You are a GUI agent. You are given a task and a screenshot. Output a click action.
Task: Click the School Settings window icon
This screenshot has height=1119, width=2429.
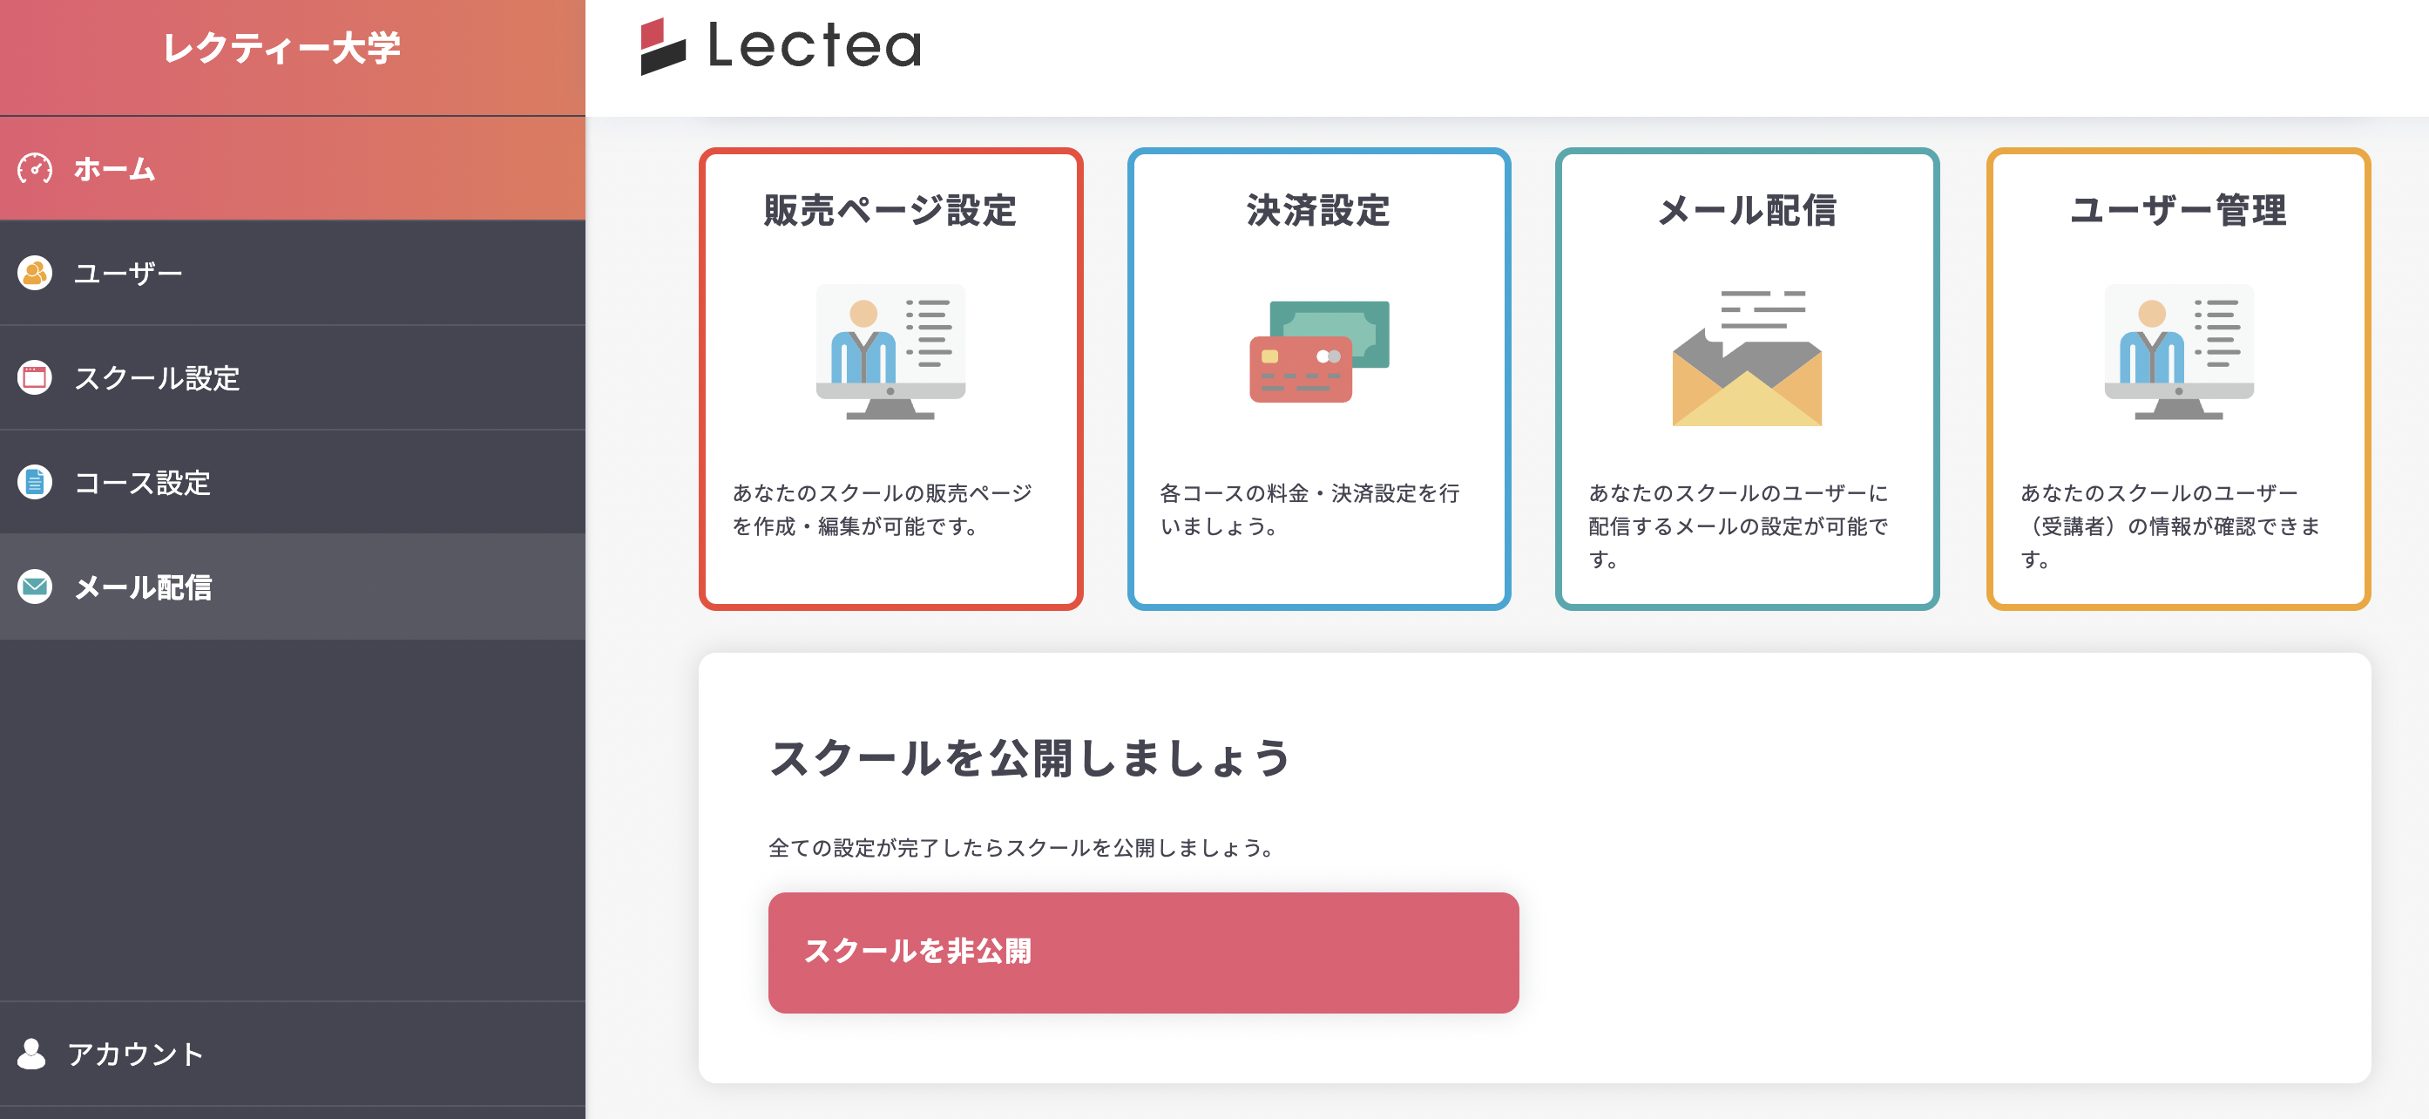[35, 378]
